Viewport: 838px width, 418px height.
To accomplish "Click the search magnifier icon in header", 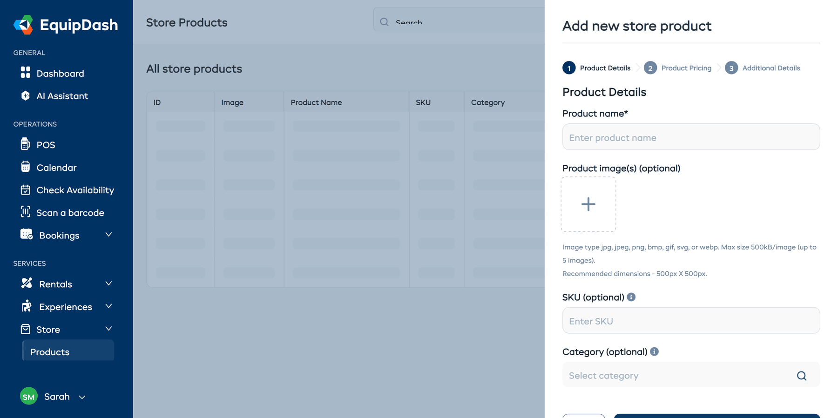I will tap(384, 22).
